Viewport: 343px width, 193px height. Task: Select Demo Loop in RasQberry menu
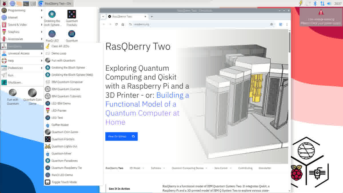[73, 53]
